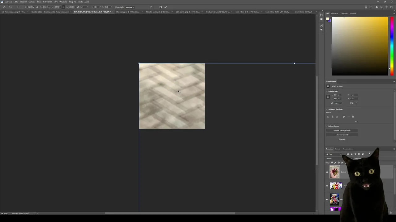The width and height of the screenshot is (396, 222).
Task: Switch to the Canais panel tab
Action: click(x=338, y=149)
